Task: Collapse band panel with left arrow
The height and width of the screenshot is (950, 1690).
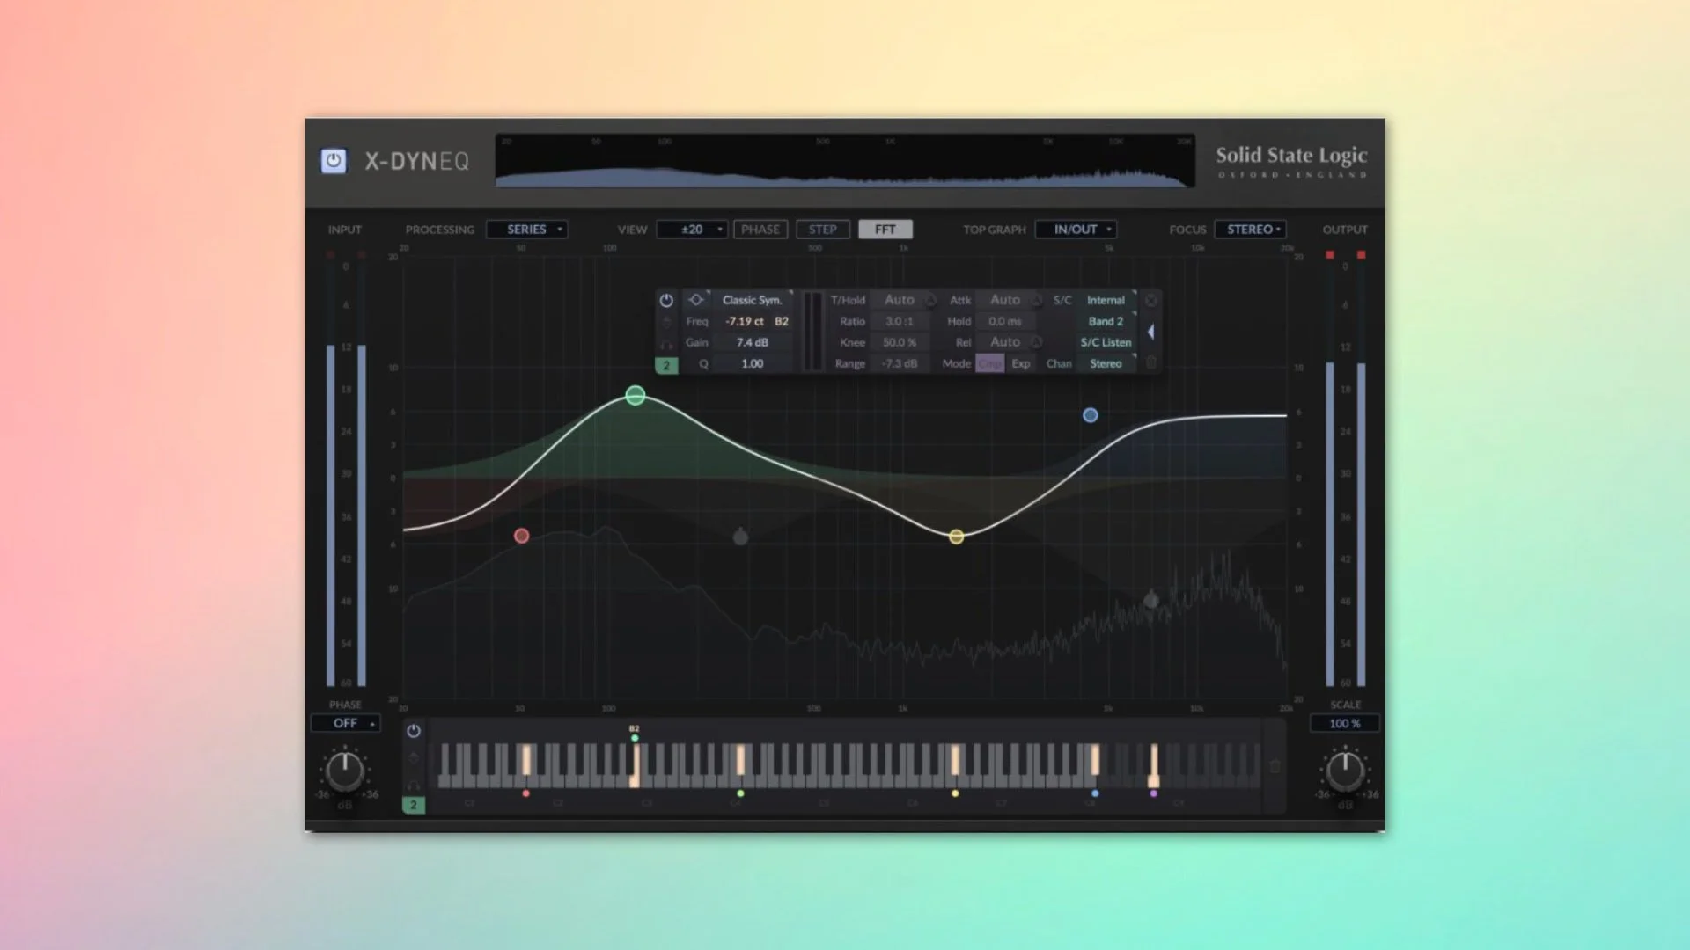Action: click(1150, 332)
